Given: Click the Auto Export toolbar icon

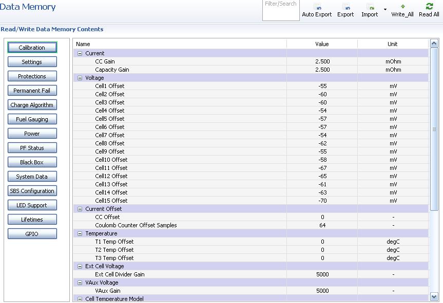Looking at the screenshot, I should pyautogui.click(x=317, y=7).
